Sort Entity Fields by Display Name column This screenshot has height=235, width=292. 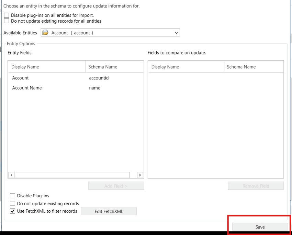click(47, 67)
